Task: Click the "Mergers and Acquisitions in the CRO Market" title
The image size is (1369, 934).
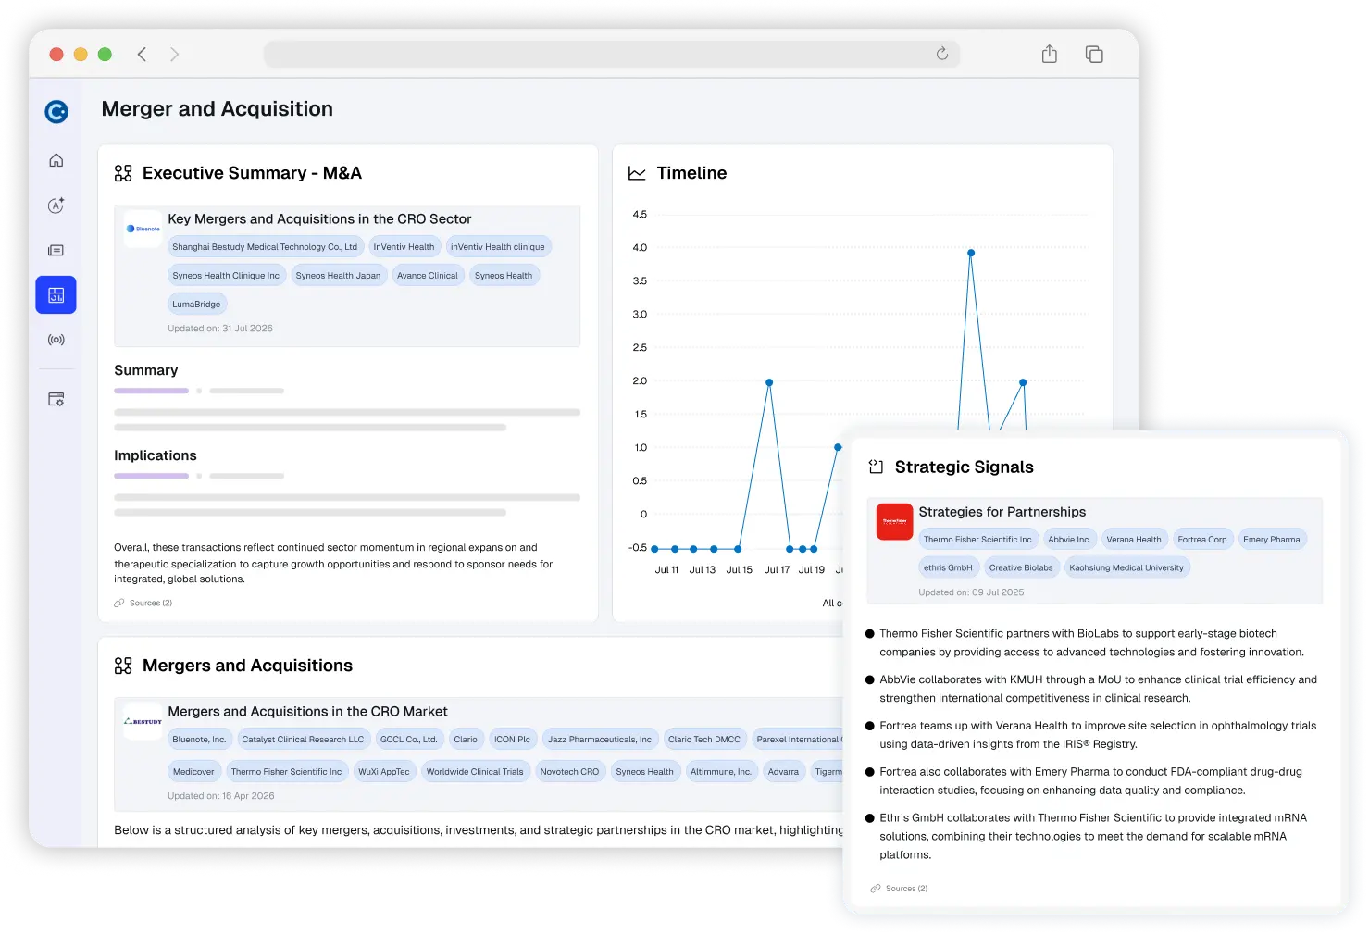Action: click(307, 712)
